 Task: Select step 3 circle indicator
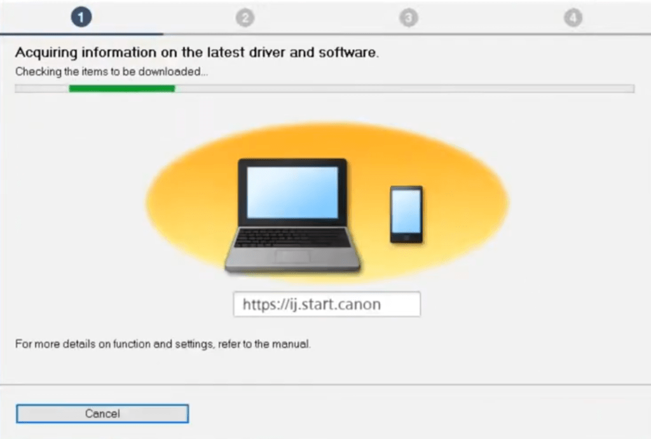tap(409, 18)
